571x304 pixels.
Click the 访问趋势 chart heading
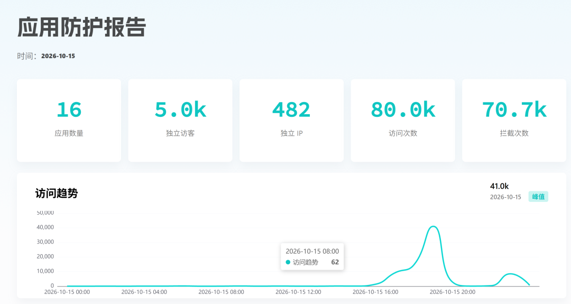[57, 194]
